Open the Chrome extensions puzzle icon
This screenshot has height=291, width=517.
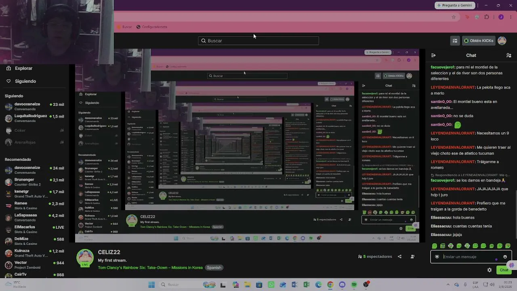[x=486, y=17]
